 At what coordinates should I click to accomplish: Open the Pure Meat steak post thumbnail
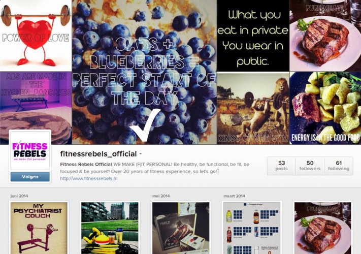point(323,228)
